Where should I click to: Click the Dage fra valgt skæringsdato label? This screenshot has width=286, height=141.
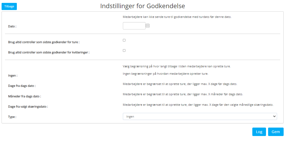28,106
